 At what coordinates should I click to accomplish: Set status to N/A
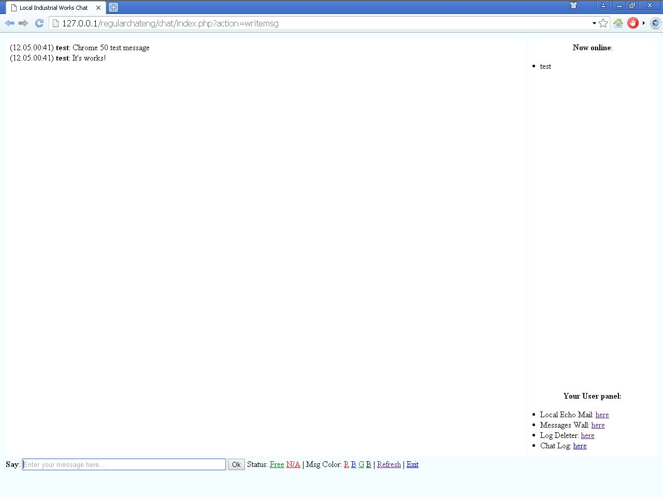[x=293, y=464]
